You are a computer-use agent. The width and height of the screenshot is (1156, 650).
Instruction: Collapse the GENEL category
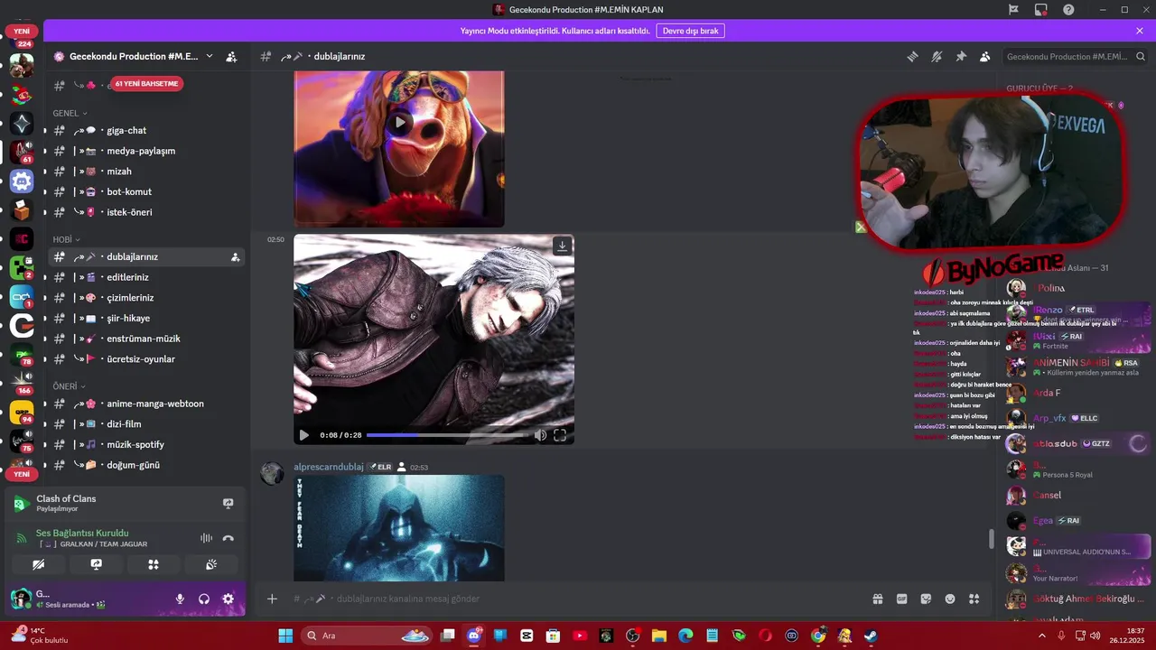70,113
